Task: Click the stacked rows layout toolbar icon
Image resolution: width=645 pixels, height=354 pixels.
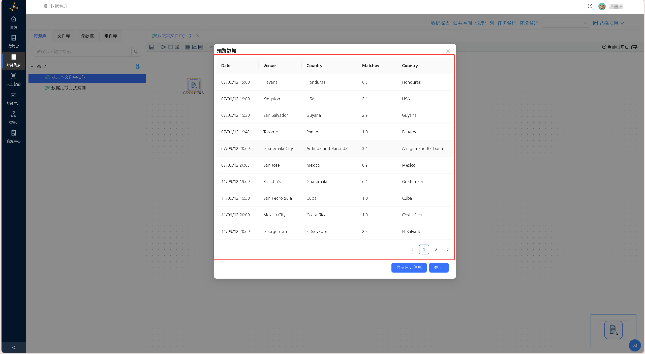Action: click(188, 47)
